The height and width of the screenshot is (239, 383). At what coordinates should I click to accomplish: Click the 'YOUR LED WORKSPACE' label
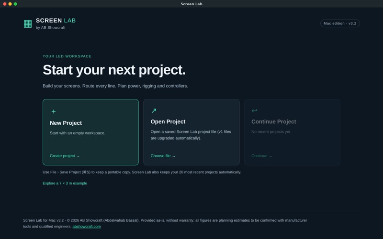tap(67, 56)
